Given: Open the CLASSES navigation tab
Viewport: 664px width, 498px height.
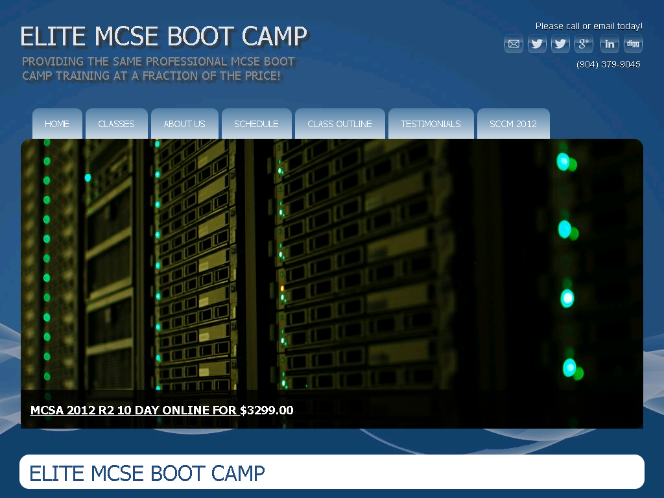Looking at the screenshot, I should tap(117, 124).
